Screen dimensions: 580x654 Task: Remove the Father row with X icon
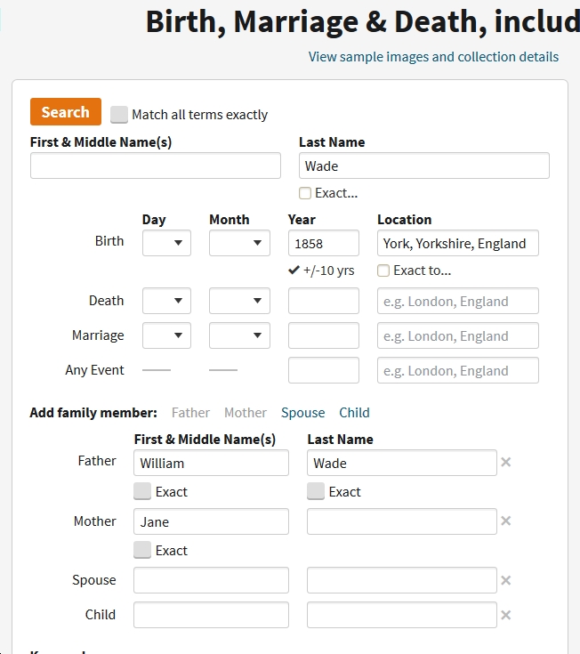click(506, 463)
